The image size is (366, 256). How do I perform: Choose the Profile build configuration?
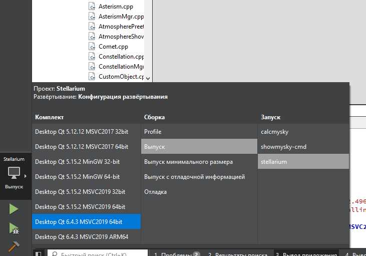pyautogui.click(x=199, y=132)
